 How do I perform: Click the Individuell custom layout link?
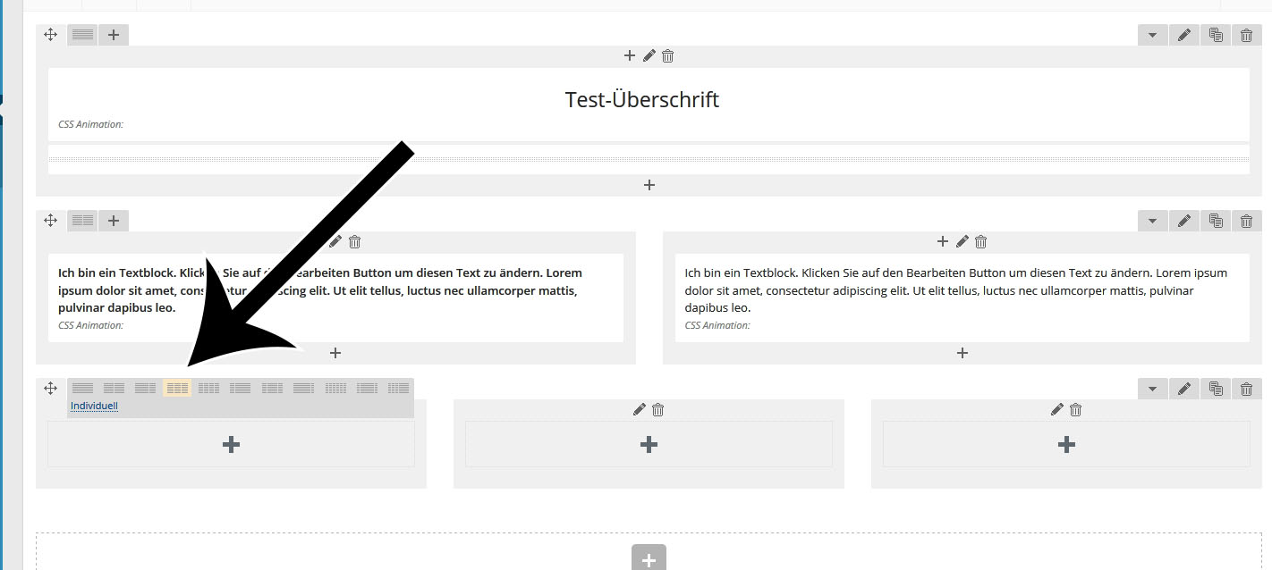94,407
